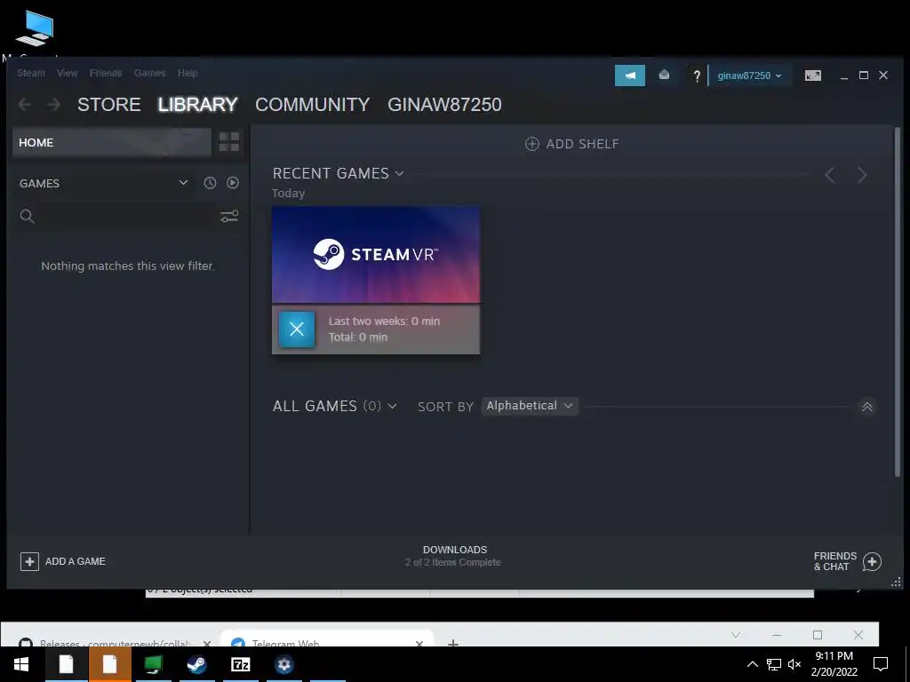910x682 pixels.
Task: Toggle ready-to-play filter icon
Action: (233, 183)
